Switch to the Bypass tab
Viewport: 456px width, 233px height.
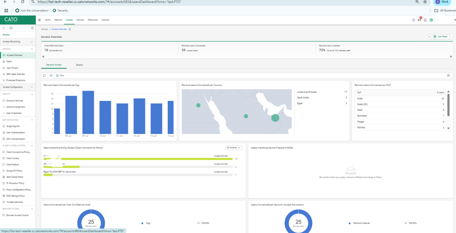[79, 65]
